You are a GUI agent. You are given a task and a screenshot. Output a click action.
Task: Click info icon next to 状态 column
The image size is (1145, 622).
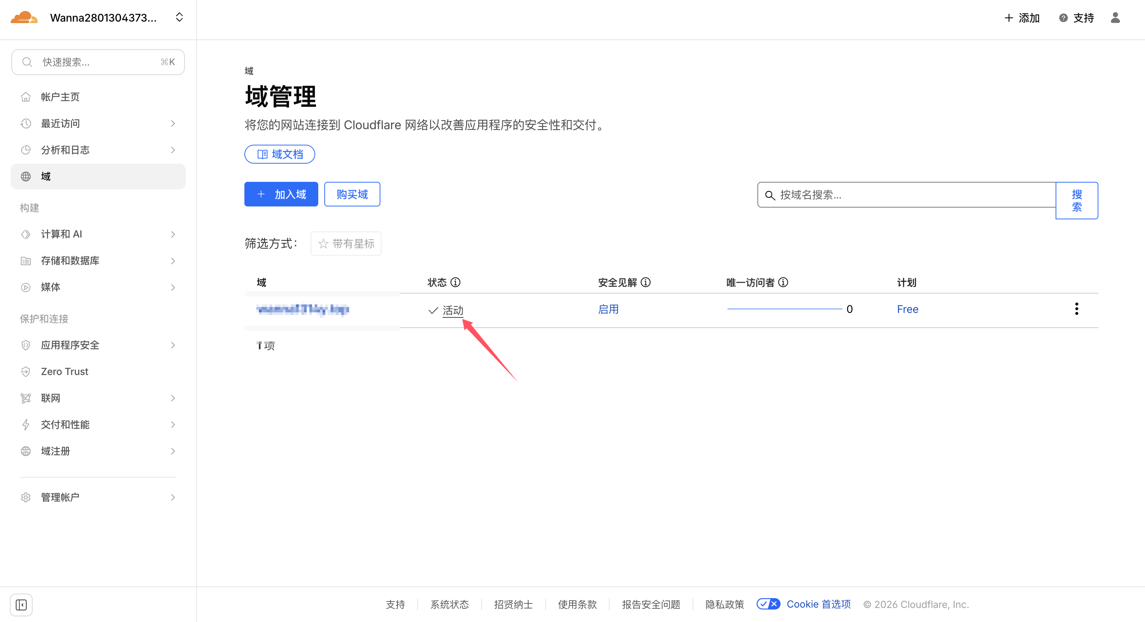tap(455, 283)
